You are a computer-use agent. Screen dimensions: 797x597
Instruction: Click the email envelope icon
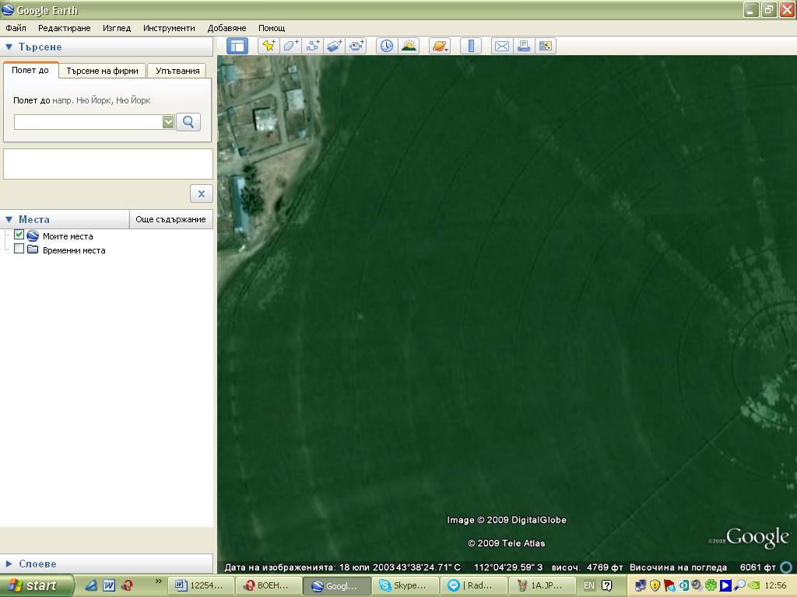coord(502,46)
